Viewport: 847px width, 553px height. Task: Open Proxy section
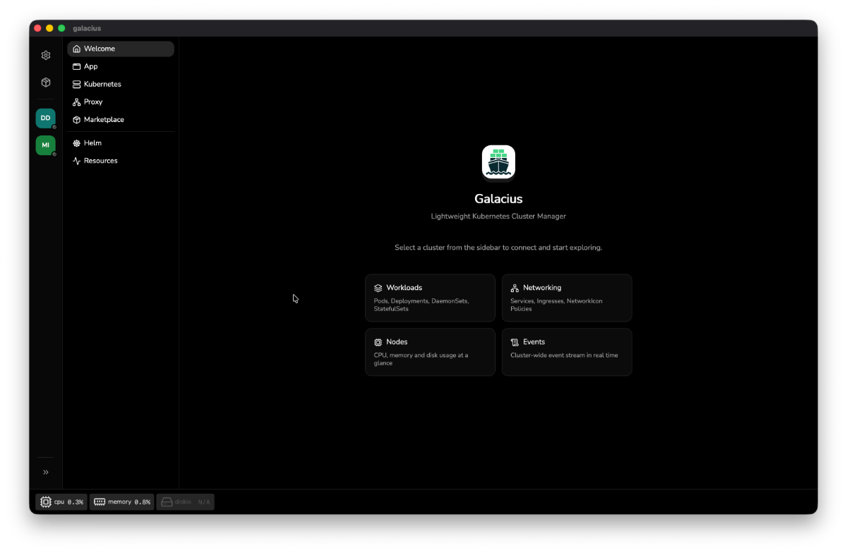[x=121, y=102]
